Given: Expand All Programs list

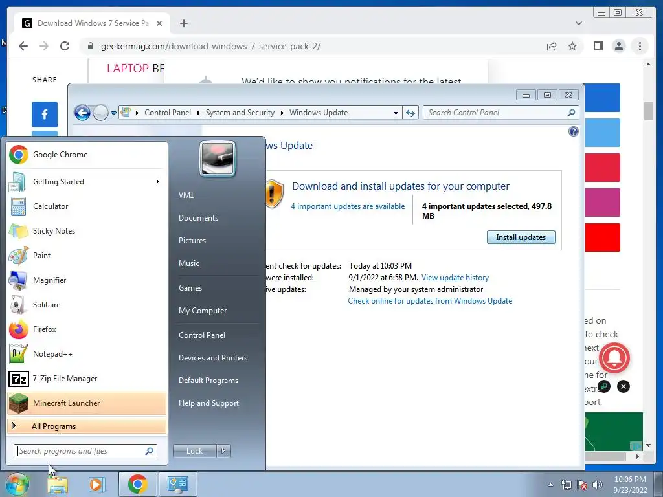Looking at the screenshot, I should click(x=86, y=426).
